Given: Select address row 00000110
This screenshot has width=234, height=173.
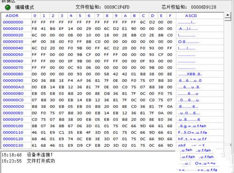Looking at the screenshot, I should pyautogui.click(x=13, y=132).
